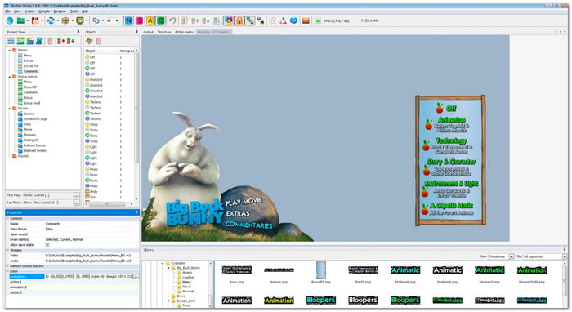
Task: Click the add menu grid icon in Project Tree
Action: [11, 41]
